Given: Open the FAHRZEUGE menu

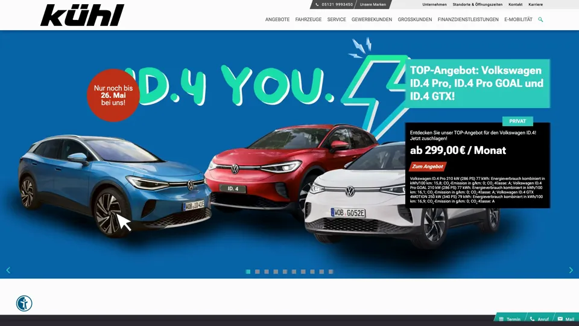Looking at the screenshot, I should tap(308, 19).
